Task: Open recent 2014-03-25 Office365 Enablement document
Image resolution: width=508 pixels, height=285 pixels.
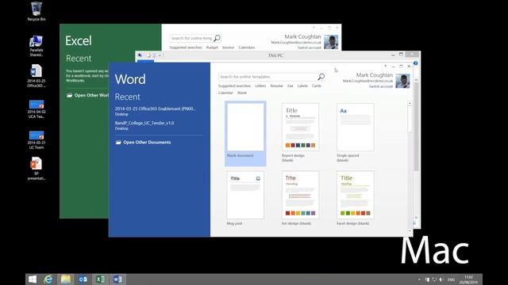Action: click(x=156, y=111)
